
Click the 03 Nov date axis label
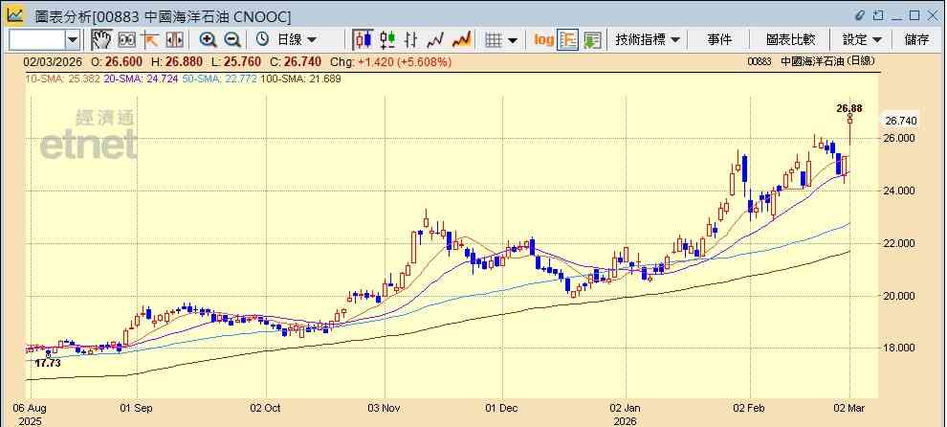[385, 408]
